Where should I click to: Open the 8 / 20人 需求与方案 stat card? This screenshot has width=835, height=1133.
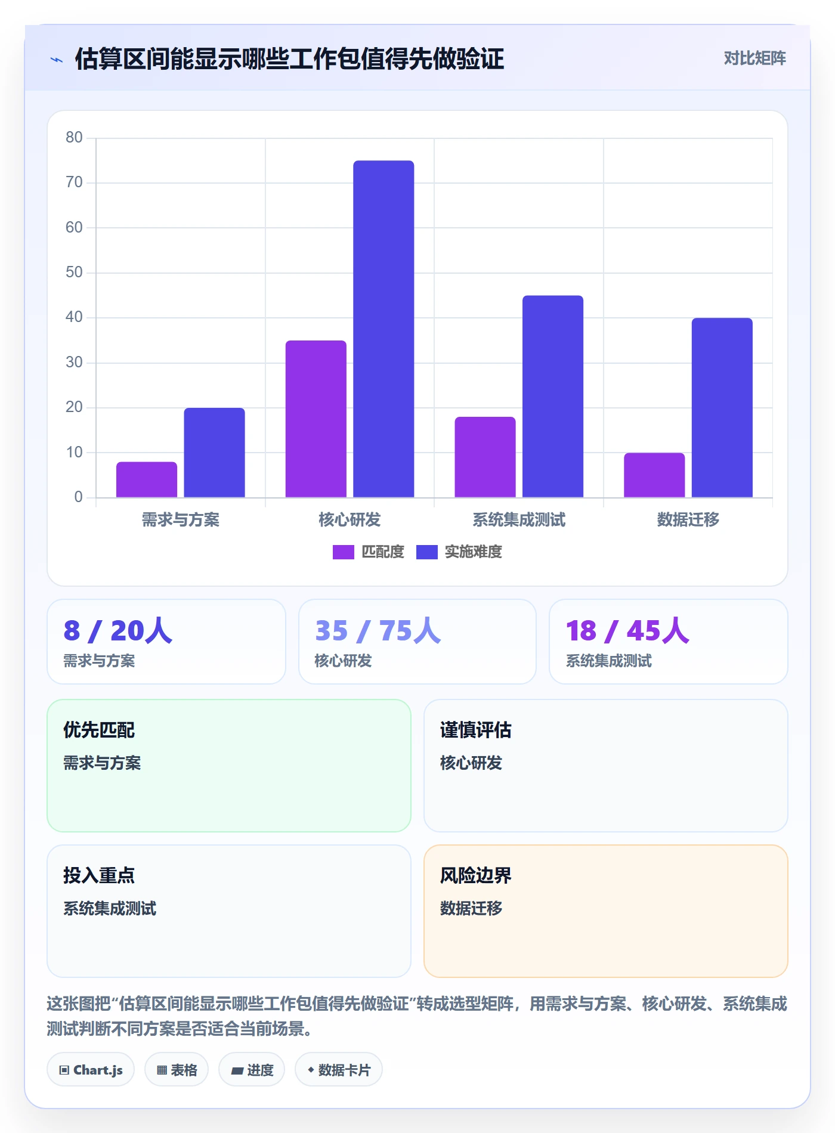[x=166, y=642]
